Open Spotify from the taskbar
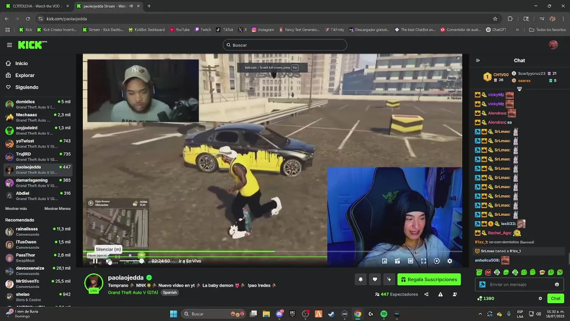The image size is (570, 321). pyautogui.click(x=384, y=314)
